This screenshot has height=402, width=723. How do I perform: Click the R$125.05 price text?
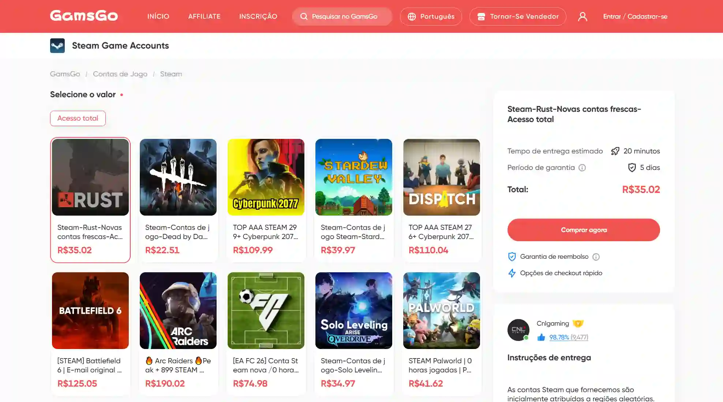point(77,384)
